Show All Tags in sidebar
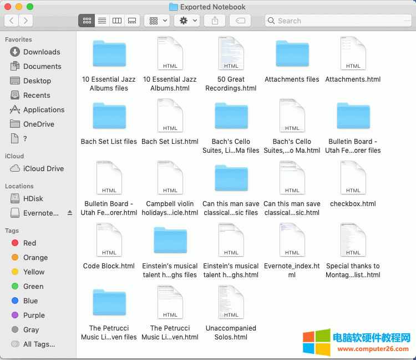 tap(39, 344)
